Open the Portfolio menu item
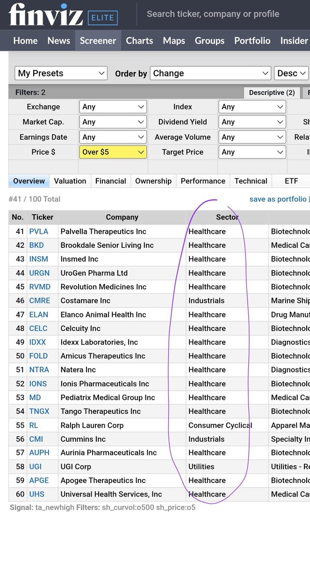This screenshot has width=310, height=561. coord(252,41)
